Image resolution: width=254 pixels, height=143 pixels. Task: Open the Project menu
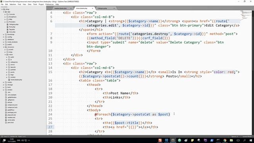pos(41,4)
